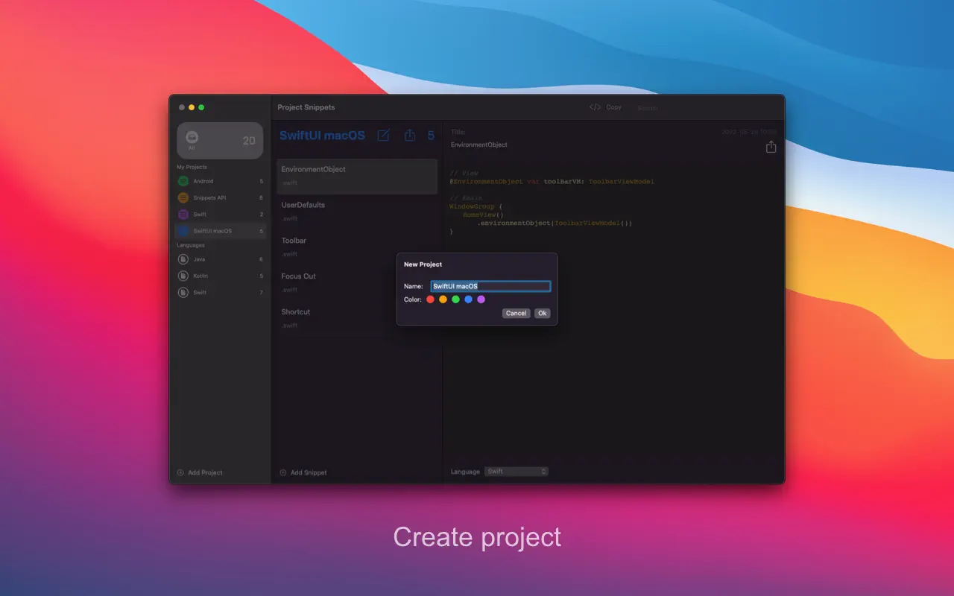The width and height of the screenshot is (954, 596).
Task: Select the Swift snippet type under Languages
Action: click(183, 292)
